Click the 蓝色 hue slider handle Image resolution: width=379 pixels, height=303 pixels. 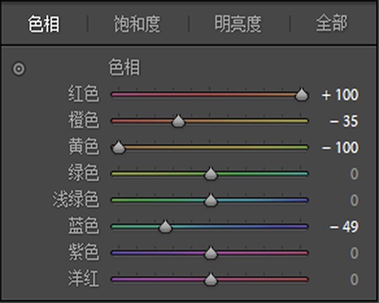click(165, 227)
